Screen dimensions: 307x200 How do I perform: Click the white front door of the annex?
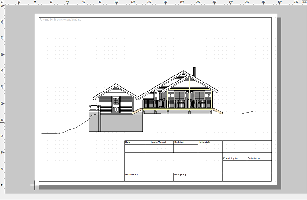116,105
